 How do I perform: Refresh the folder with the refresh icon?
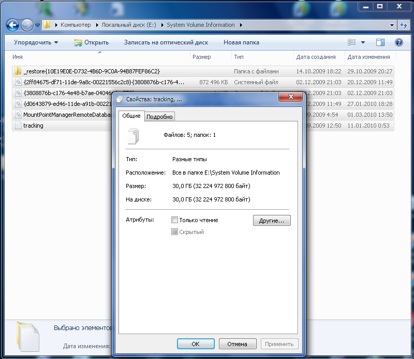(x=404, y=25)
